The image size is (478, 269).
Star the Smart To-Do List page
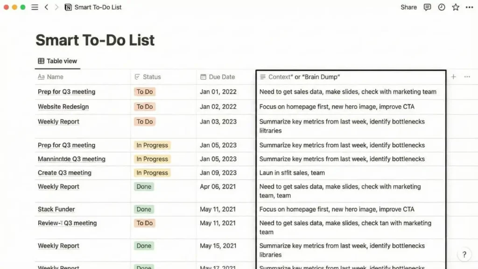coord(456,7)
